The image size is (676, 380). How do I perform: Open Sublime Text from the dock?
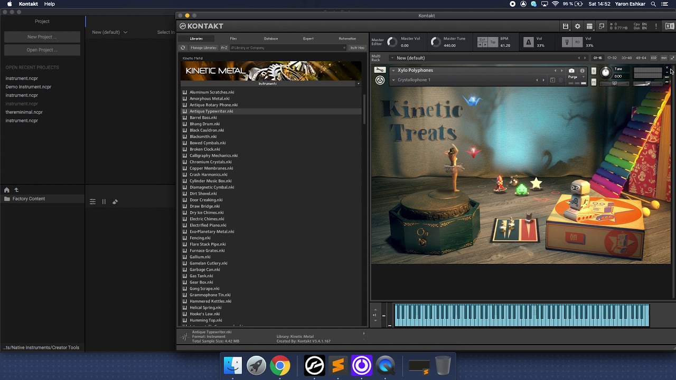338,365
